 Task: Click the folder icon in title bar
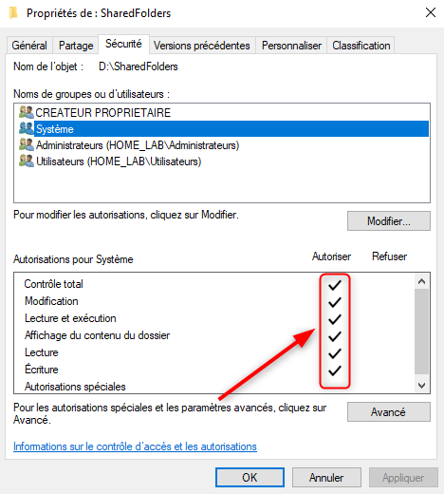click(x=13, y=13)
